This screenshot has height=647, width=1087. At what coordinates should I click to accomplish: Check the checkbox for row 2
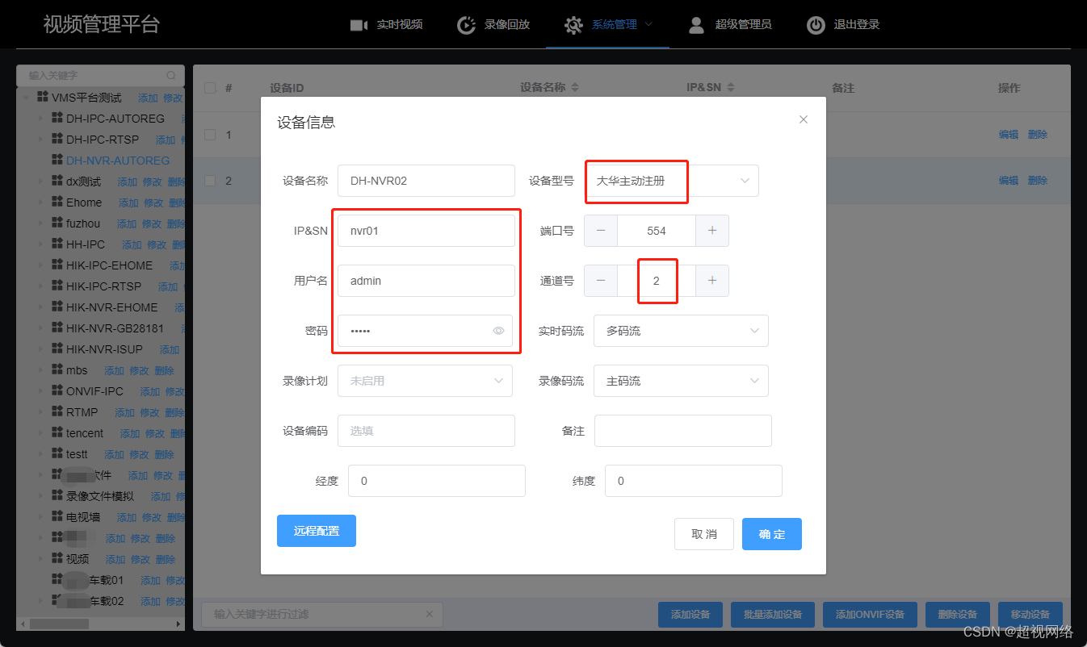click(210, 181)
